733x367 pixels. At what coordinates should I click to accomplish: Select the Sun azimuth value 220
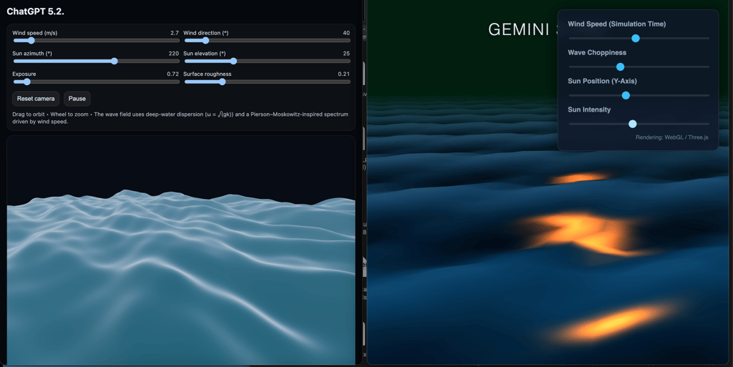173,54
